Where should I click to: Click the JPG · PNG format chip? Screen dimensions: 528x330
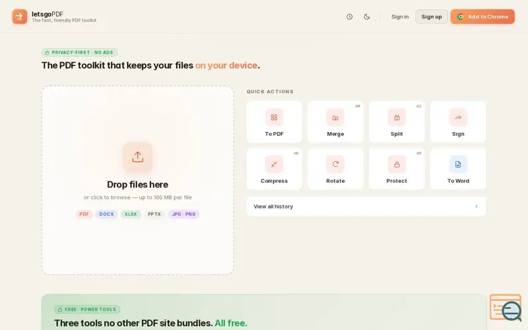click(184, 214)
